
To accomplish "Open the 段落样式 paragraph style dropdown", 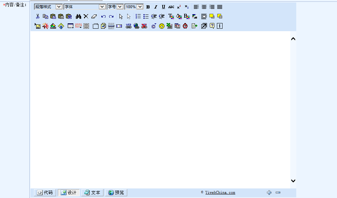I will [x=48, y=7].
